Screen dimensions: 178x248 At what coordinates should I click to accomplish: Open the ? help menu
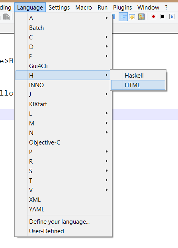[166, 8]
